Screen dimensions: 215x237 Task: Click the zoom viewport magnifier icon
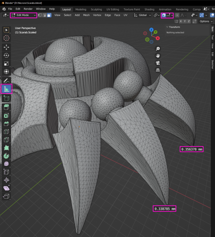click(158, 49)
